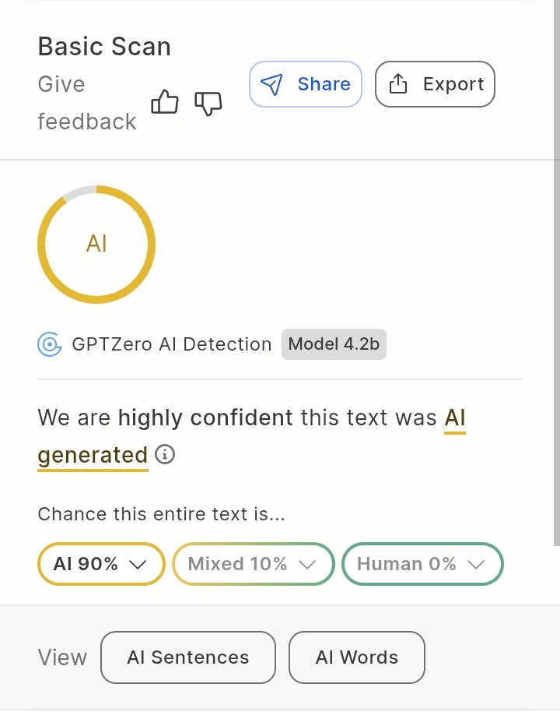Viewport: 560px width, 712px height.
Task: Click the 'Give feedback' text
Action: click(86, 103)
